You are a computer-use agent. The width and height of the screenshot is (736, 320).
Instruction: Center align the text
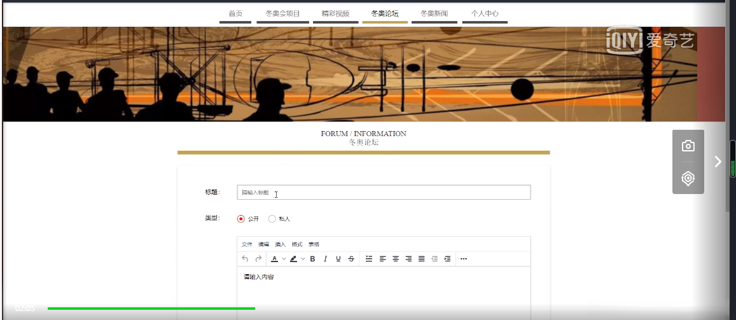396,259
